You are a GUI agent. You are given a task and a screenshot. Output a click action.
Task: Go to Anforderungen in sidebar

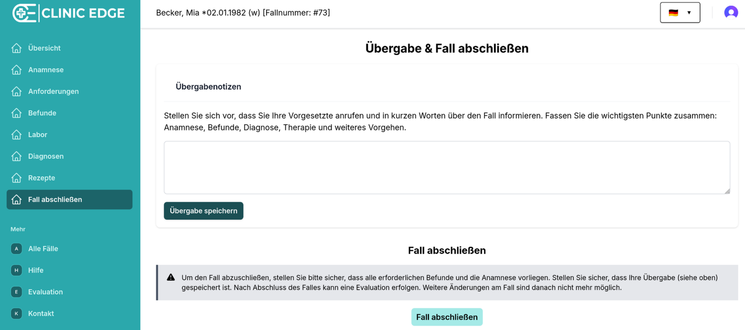click(x=53, y=91)
